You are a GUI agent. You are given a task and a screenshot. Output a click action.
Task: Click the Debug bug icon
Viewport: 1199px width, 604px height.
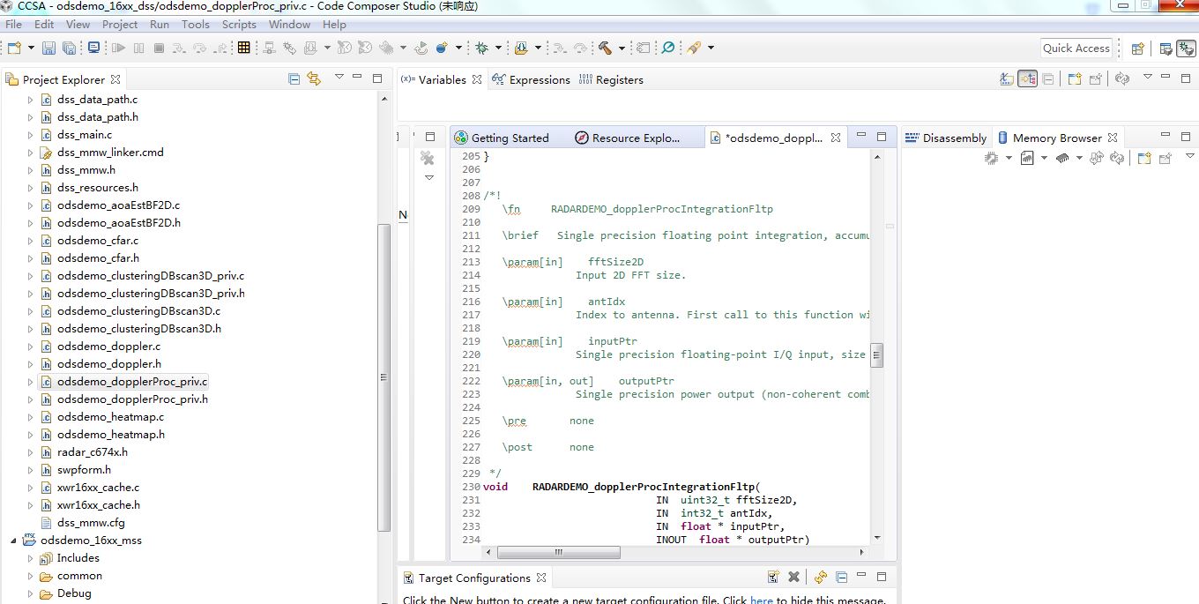482,48
